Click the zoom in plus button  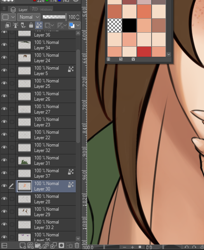pyautogui.click(x=133, y=247)
